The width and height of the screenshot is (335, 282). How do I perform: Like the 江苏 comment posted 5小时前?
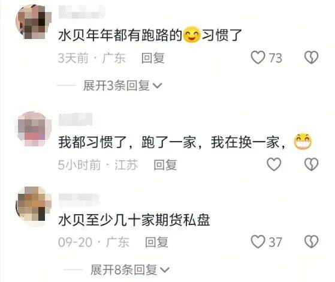pyautogui.click(x=274, y=164)
